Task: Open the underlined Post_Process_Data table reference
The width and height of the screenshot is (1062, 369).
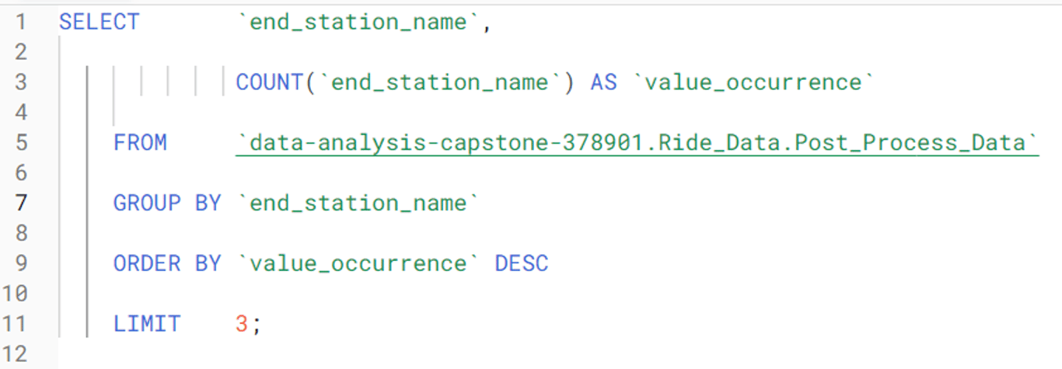Action: (x=637, y=143)
